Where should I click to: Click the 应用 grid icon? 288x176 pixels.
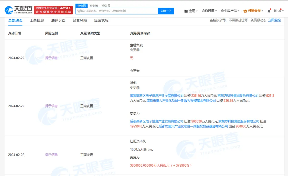coord(186,11)
